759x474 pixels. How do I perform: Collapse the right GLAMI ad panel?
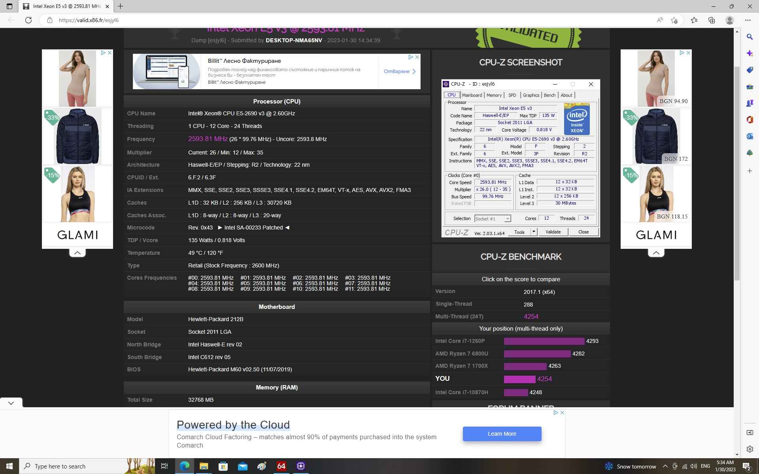(656, 253)
